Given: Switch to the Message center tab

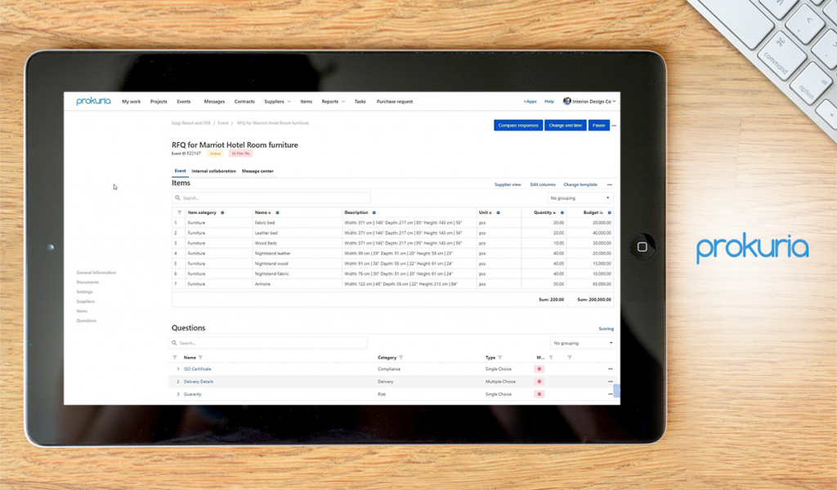Looking at the screenshot, I should click(x=257, y=171).
